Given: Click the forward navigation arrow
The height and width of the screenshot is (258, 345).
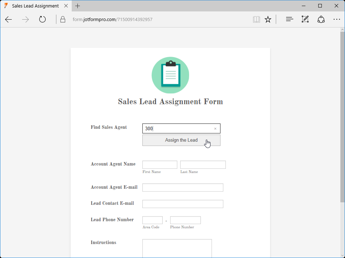Looking at the screenshot, I should pos(24,20).
